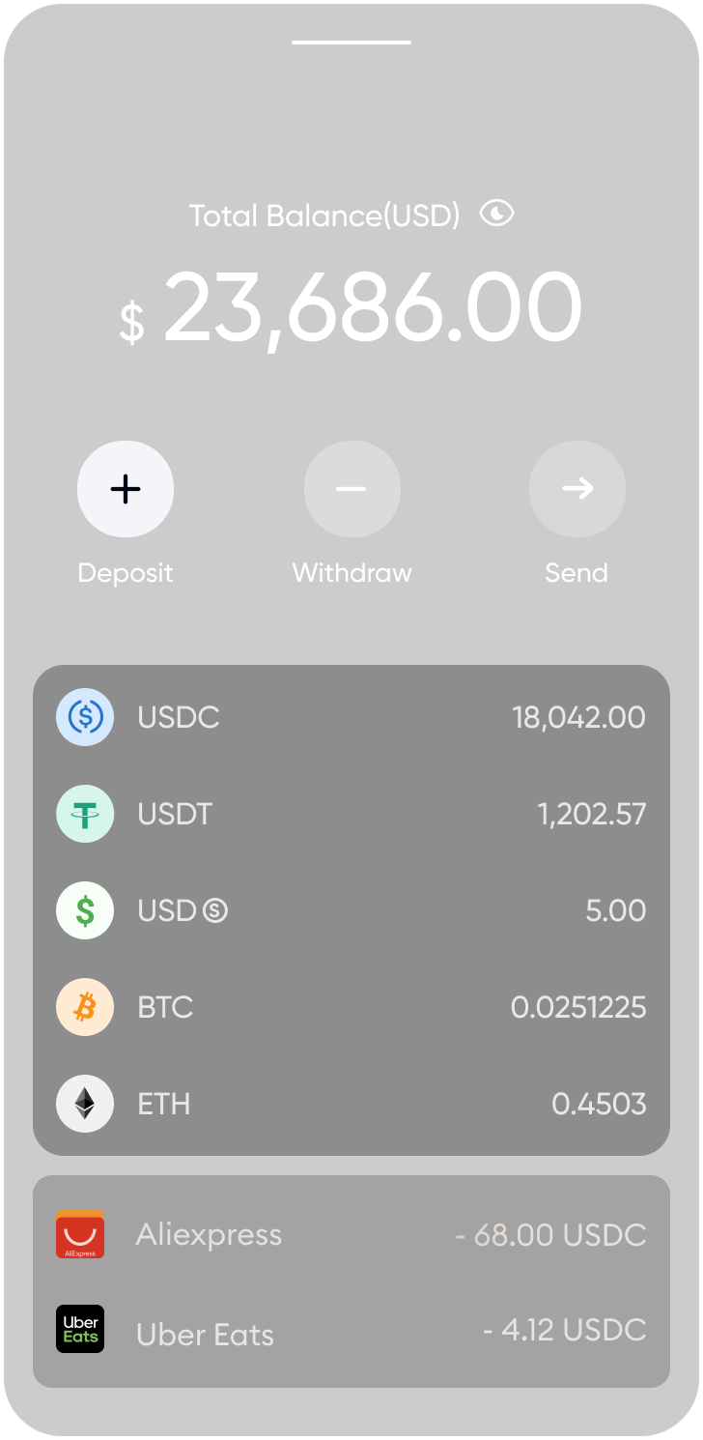Open the Aliexpress merchant logo
The height and width of the screenshot is (1440, 703).
tap(80, 1234)
